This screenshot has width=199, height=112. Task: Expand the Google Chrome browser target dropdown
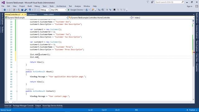tap(84, 10)
